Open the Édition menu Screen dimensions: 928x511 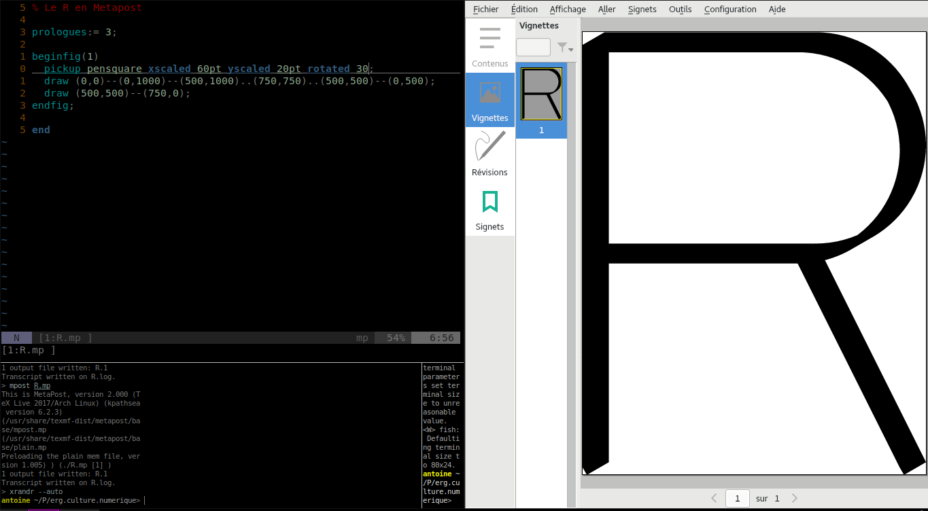(524, 10)
